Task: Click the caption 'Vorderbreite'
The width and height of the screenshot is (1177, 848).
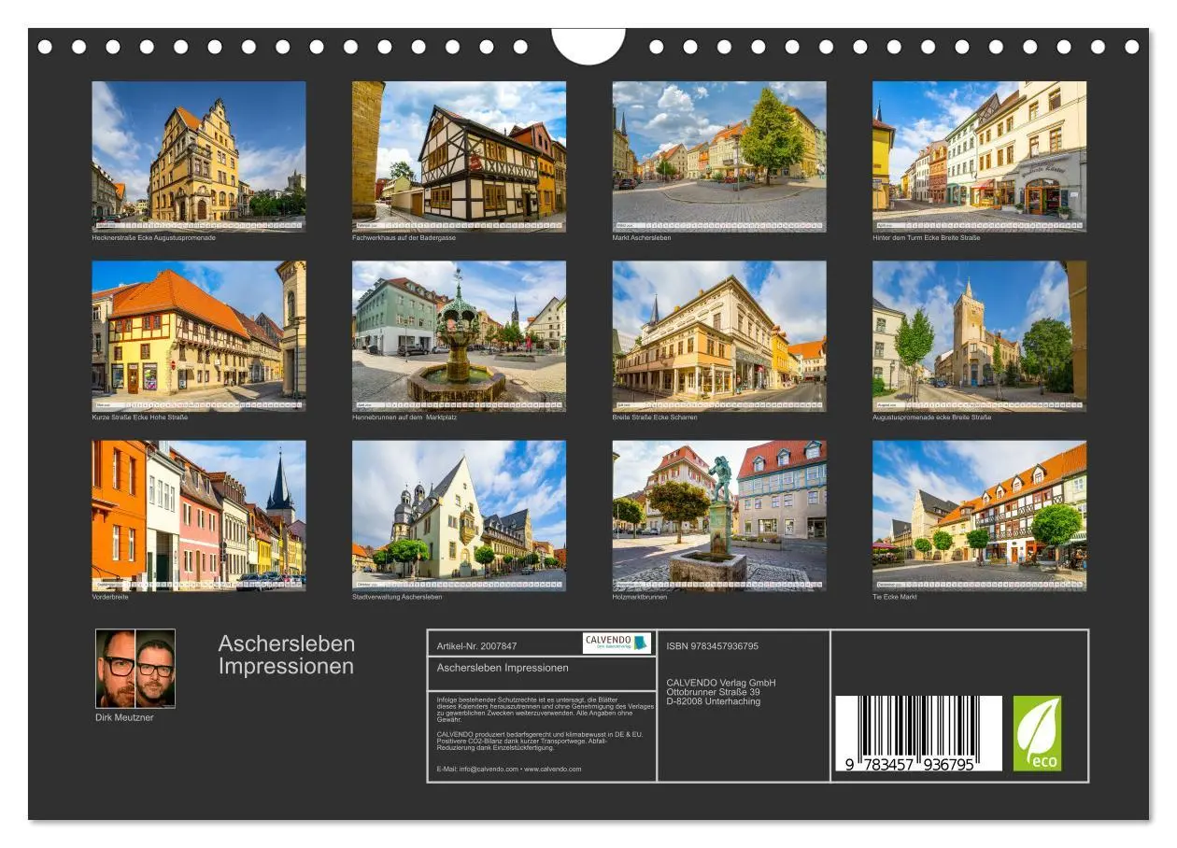Action: [110, 598]
